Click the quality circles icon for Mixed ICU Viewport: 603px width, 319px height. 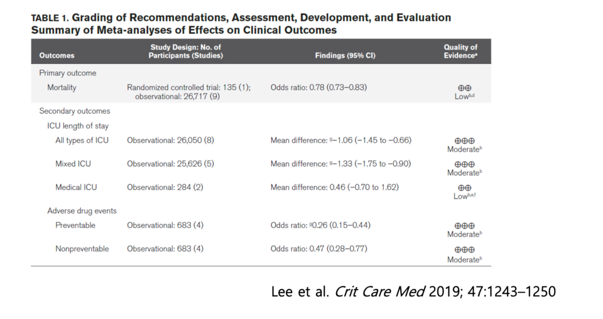(x=465, y=164)
